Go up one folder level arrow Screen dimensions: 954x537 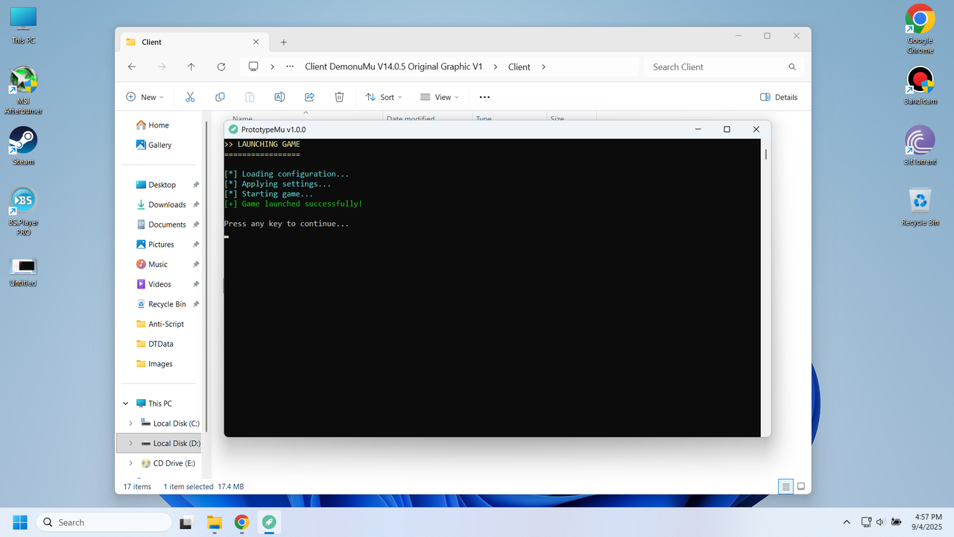coord(192,66)
